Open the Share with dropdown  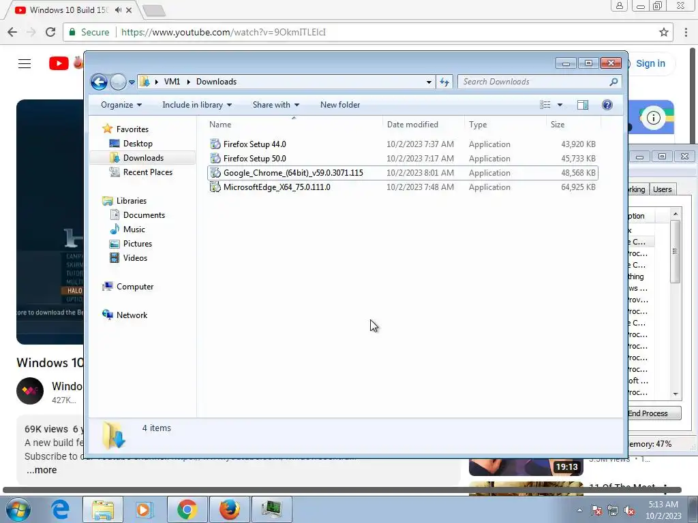pos(275,105)
